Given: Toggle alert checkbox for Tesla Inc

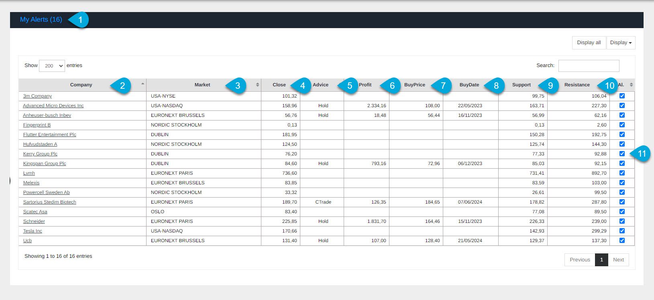Looking at the screenshot, I should pyautogui.click(x=622, y=231).
